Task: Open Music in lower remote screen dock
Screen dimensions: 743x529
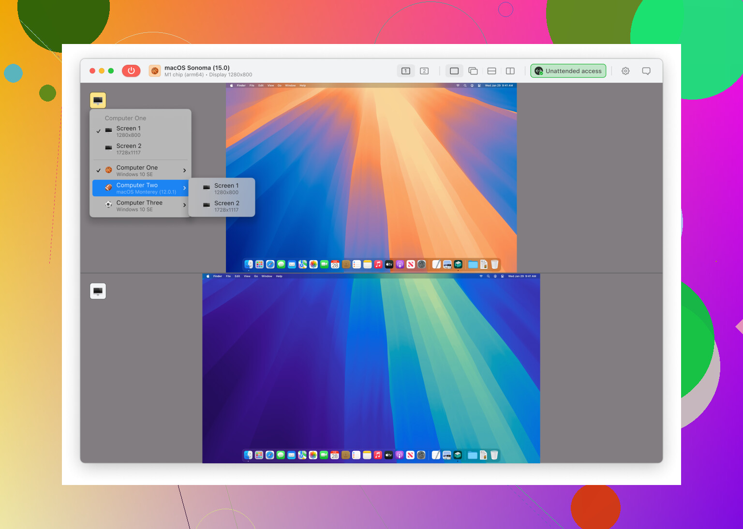Action: pyautogui.click(x=378, y=455)
